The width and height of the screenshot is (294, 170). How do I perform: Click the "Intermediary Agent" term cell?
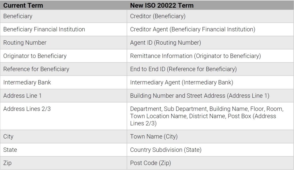[x=181, y=82]
